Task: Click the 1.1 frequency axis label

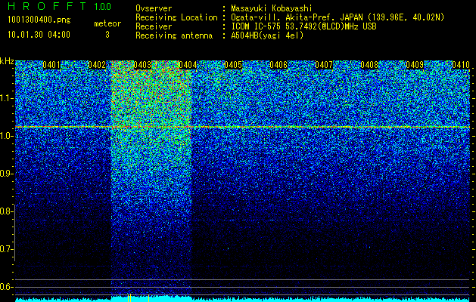Action: click(x=5, y=98)
